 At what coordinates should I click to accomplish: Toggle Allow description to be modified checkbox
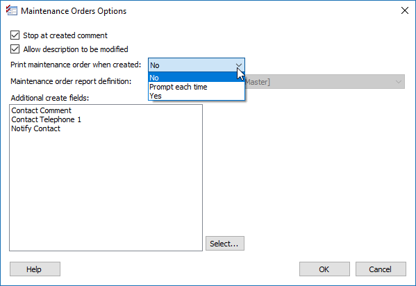15,49
